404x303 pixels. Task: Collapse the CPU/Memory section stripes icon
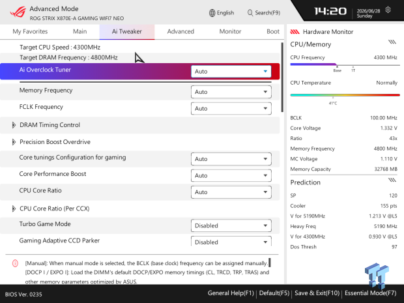pos(392,42)
